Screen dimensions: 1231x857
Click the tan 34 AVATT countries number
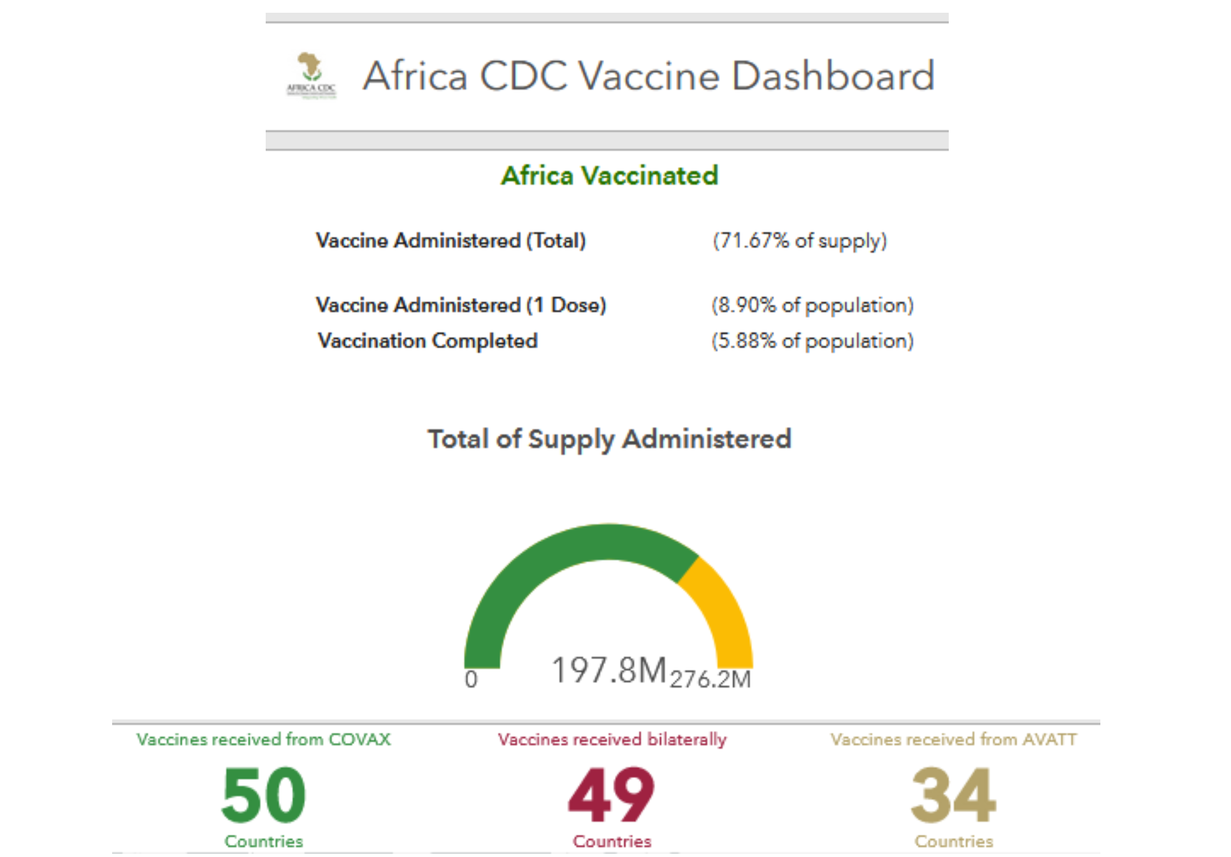953,795
